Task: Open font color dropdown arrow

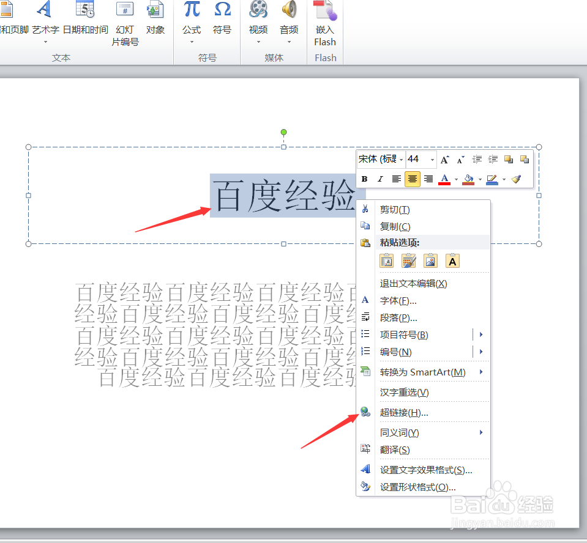Action: point(456,180)
